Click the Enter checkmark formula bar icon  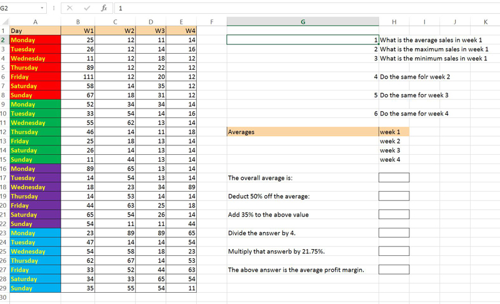[x=87, y=8]
